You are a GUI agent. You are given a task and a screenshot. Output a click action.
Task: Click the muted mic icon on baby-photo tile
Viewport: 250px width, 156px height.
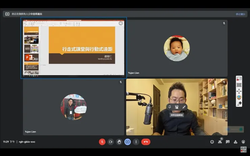tap(224, 23)
